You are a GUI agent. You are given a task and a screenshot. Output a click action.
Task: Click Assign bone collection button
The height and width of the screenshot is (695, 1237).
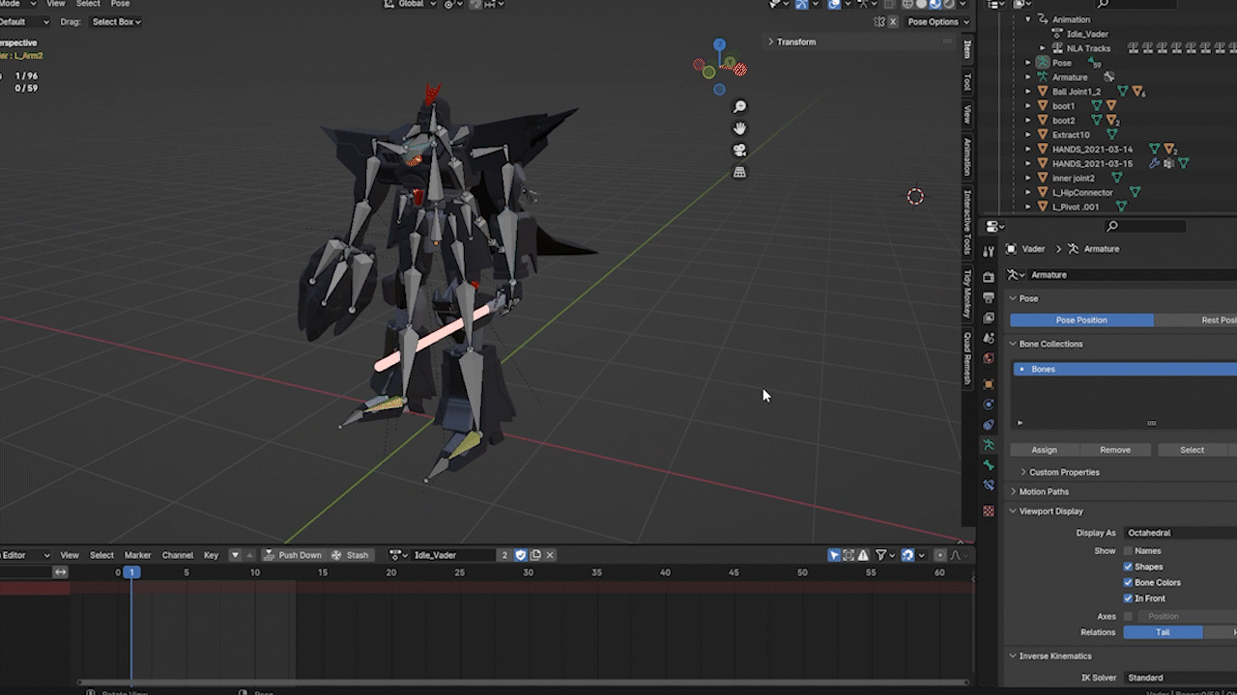(x=1044, y=450)
